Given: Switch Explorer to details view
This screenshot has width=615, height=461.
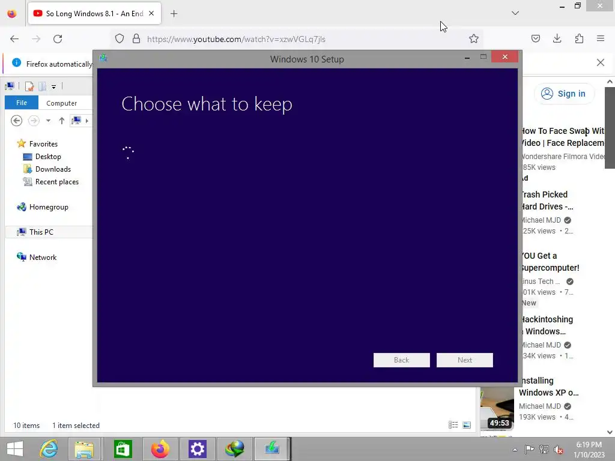Looking at the screenshot, I should 453,425.
